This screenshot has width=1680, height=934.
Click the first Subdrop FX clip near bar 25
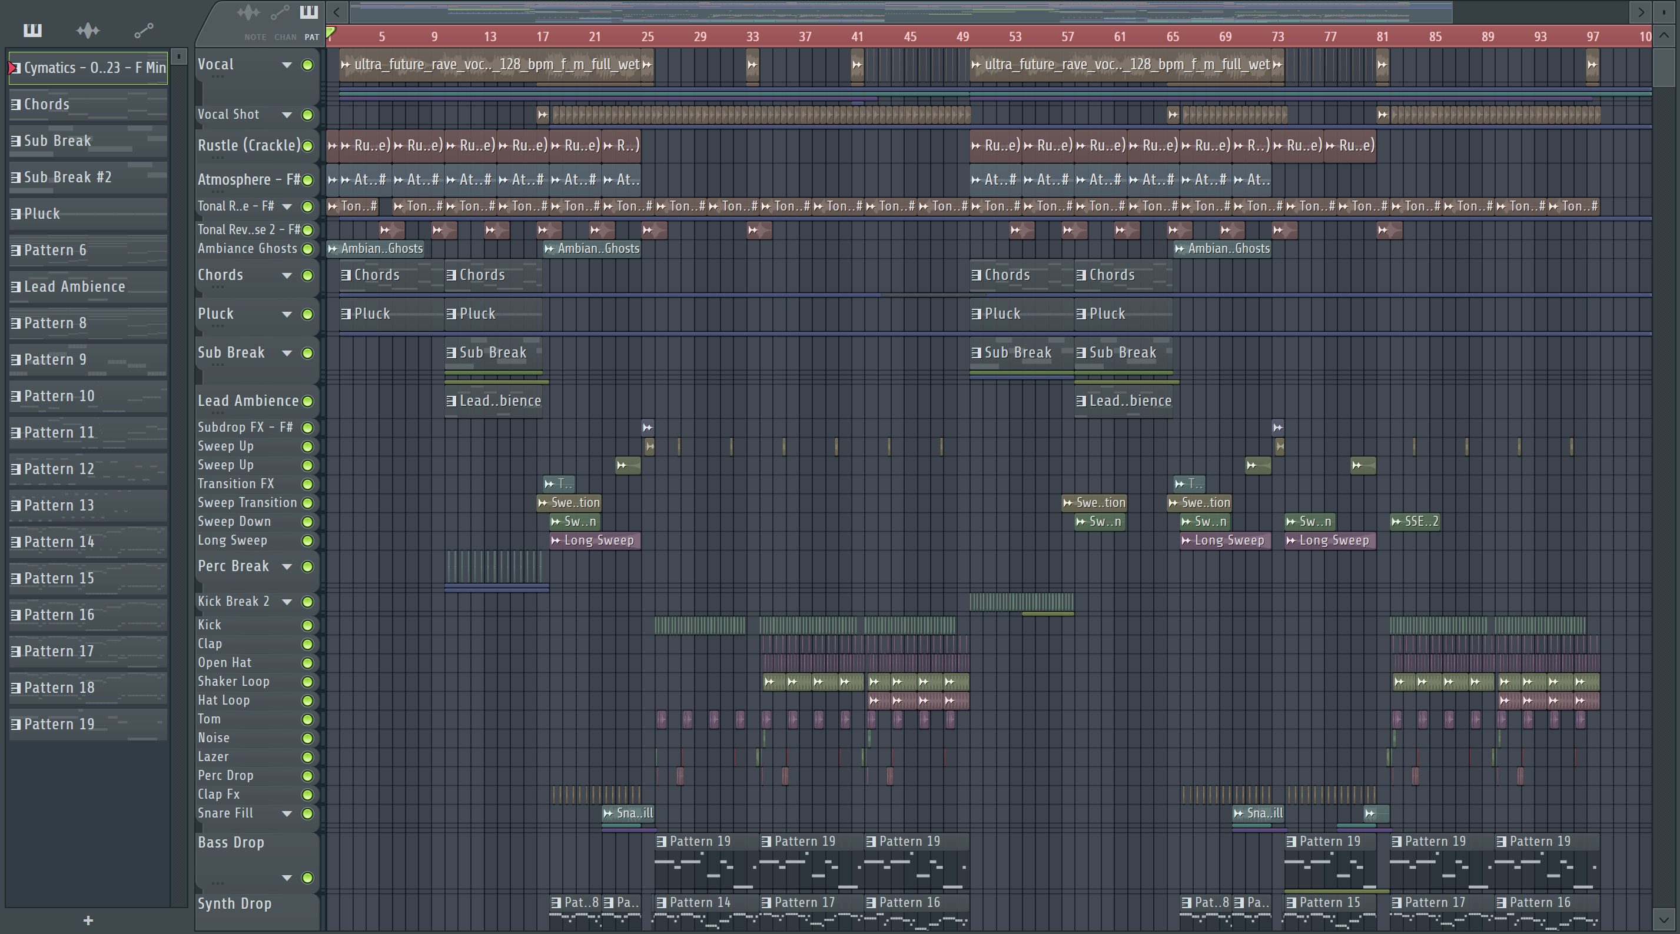(x=647, y=428)
